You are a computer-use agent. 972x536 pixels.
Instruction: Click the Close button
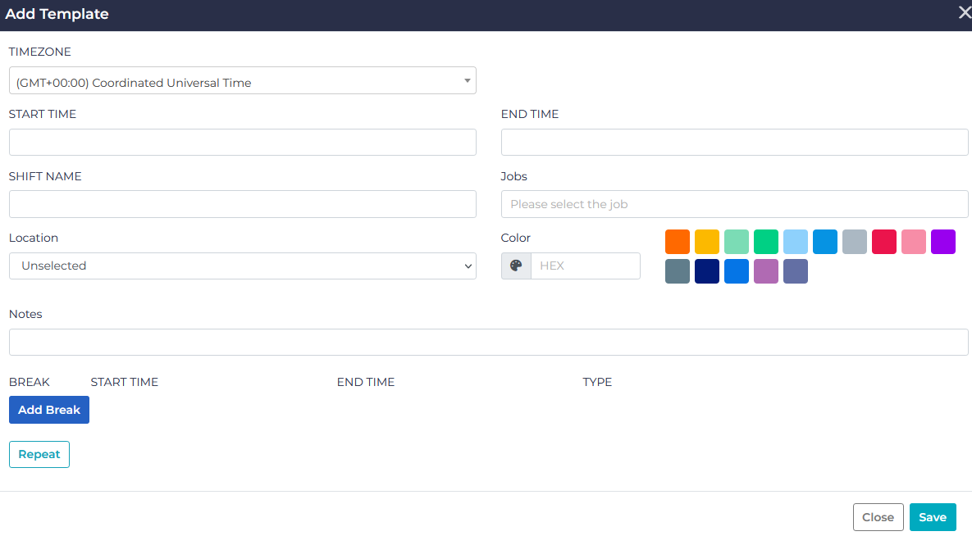[878, 517]
